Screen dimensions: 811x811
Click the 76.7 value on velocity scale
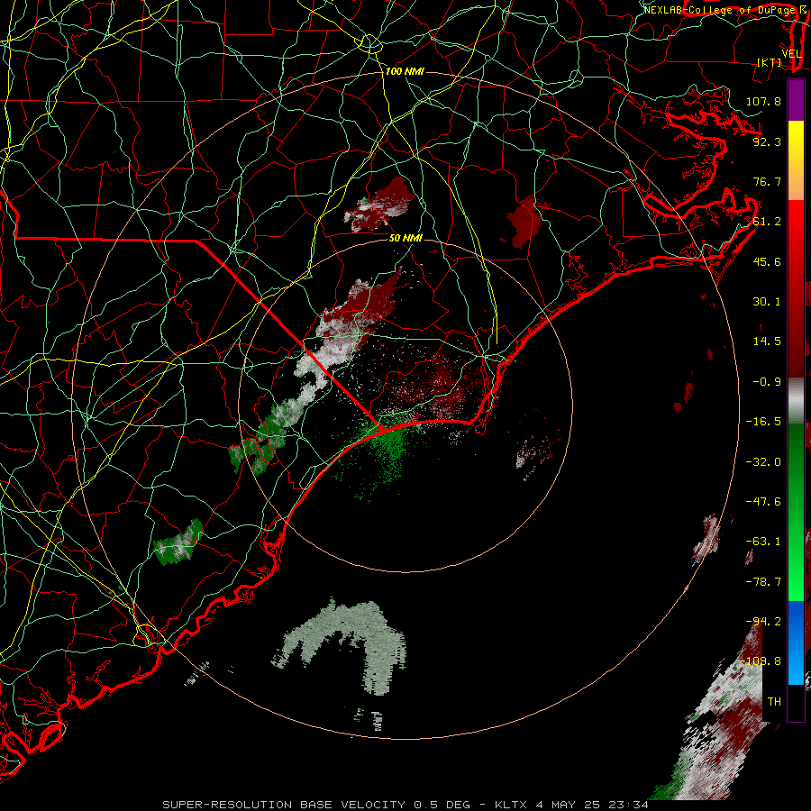767,181
